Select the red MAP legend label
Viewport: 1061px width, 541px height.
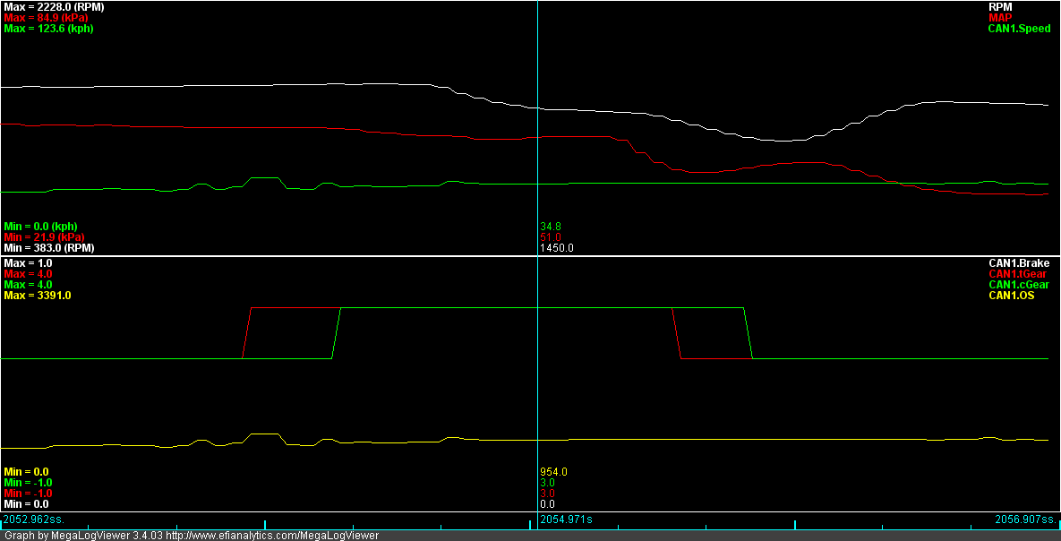point(1000,17)
